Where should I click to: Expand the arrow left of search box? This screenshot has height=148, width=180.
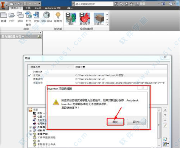click(x=73, y=4)
